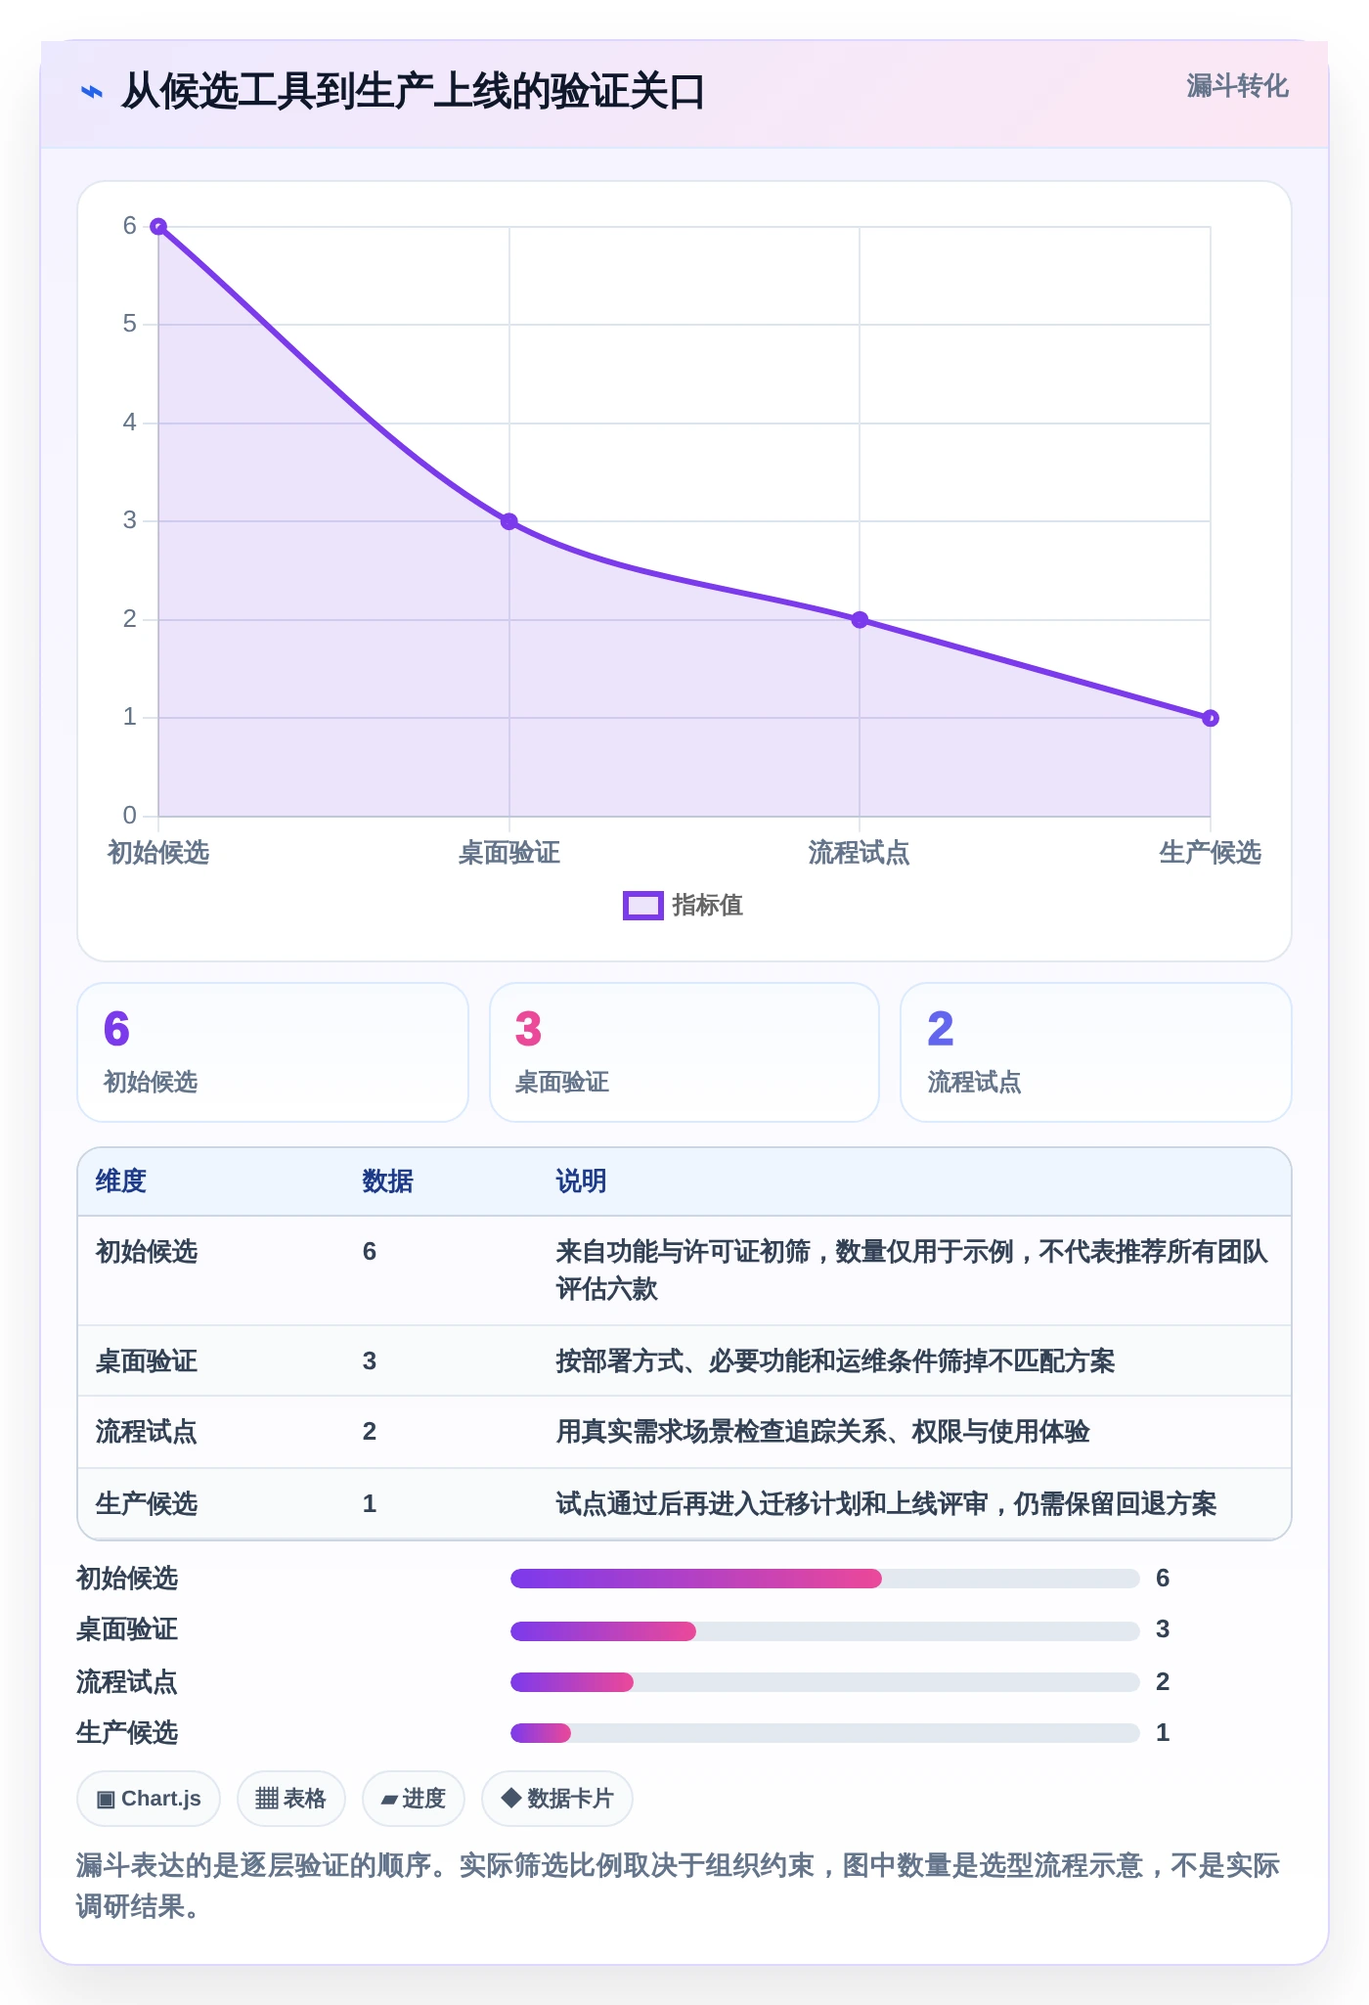This screenshot has height=2005, width=1369.
Task: Click the 生产候选 x-axis label
Action: (x=1211, y=853)
